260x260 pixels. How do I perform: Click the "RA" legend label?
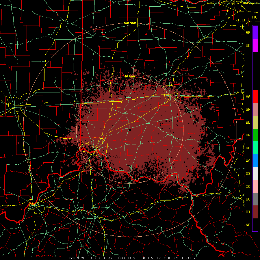click(x=248, y=148)
